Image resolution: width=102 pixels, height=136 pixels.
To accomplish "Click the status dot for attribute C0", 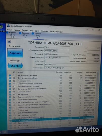I will coord(10,105).
